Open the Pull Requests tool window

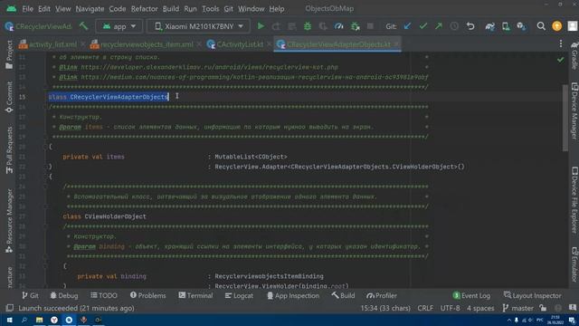9,149
